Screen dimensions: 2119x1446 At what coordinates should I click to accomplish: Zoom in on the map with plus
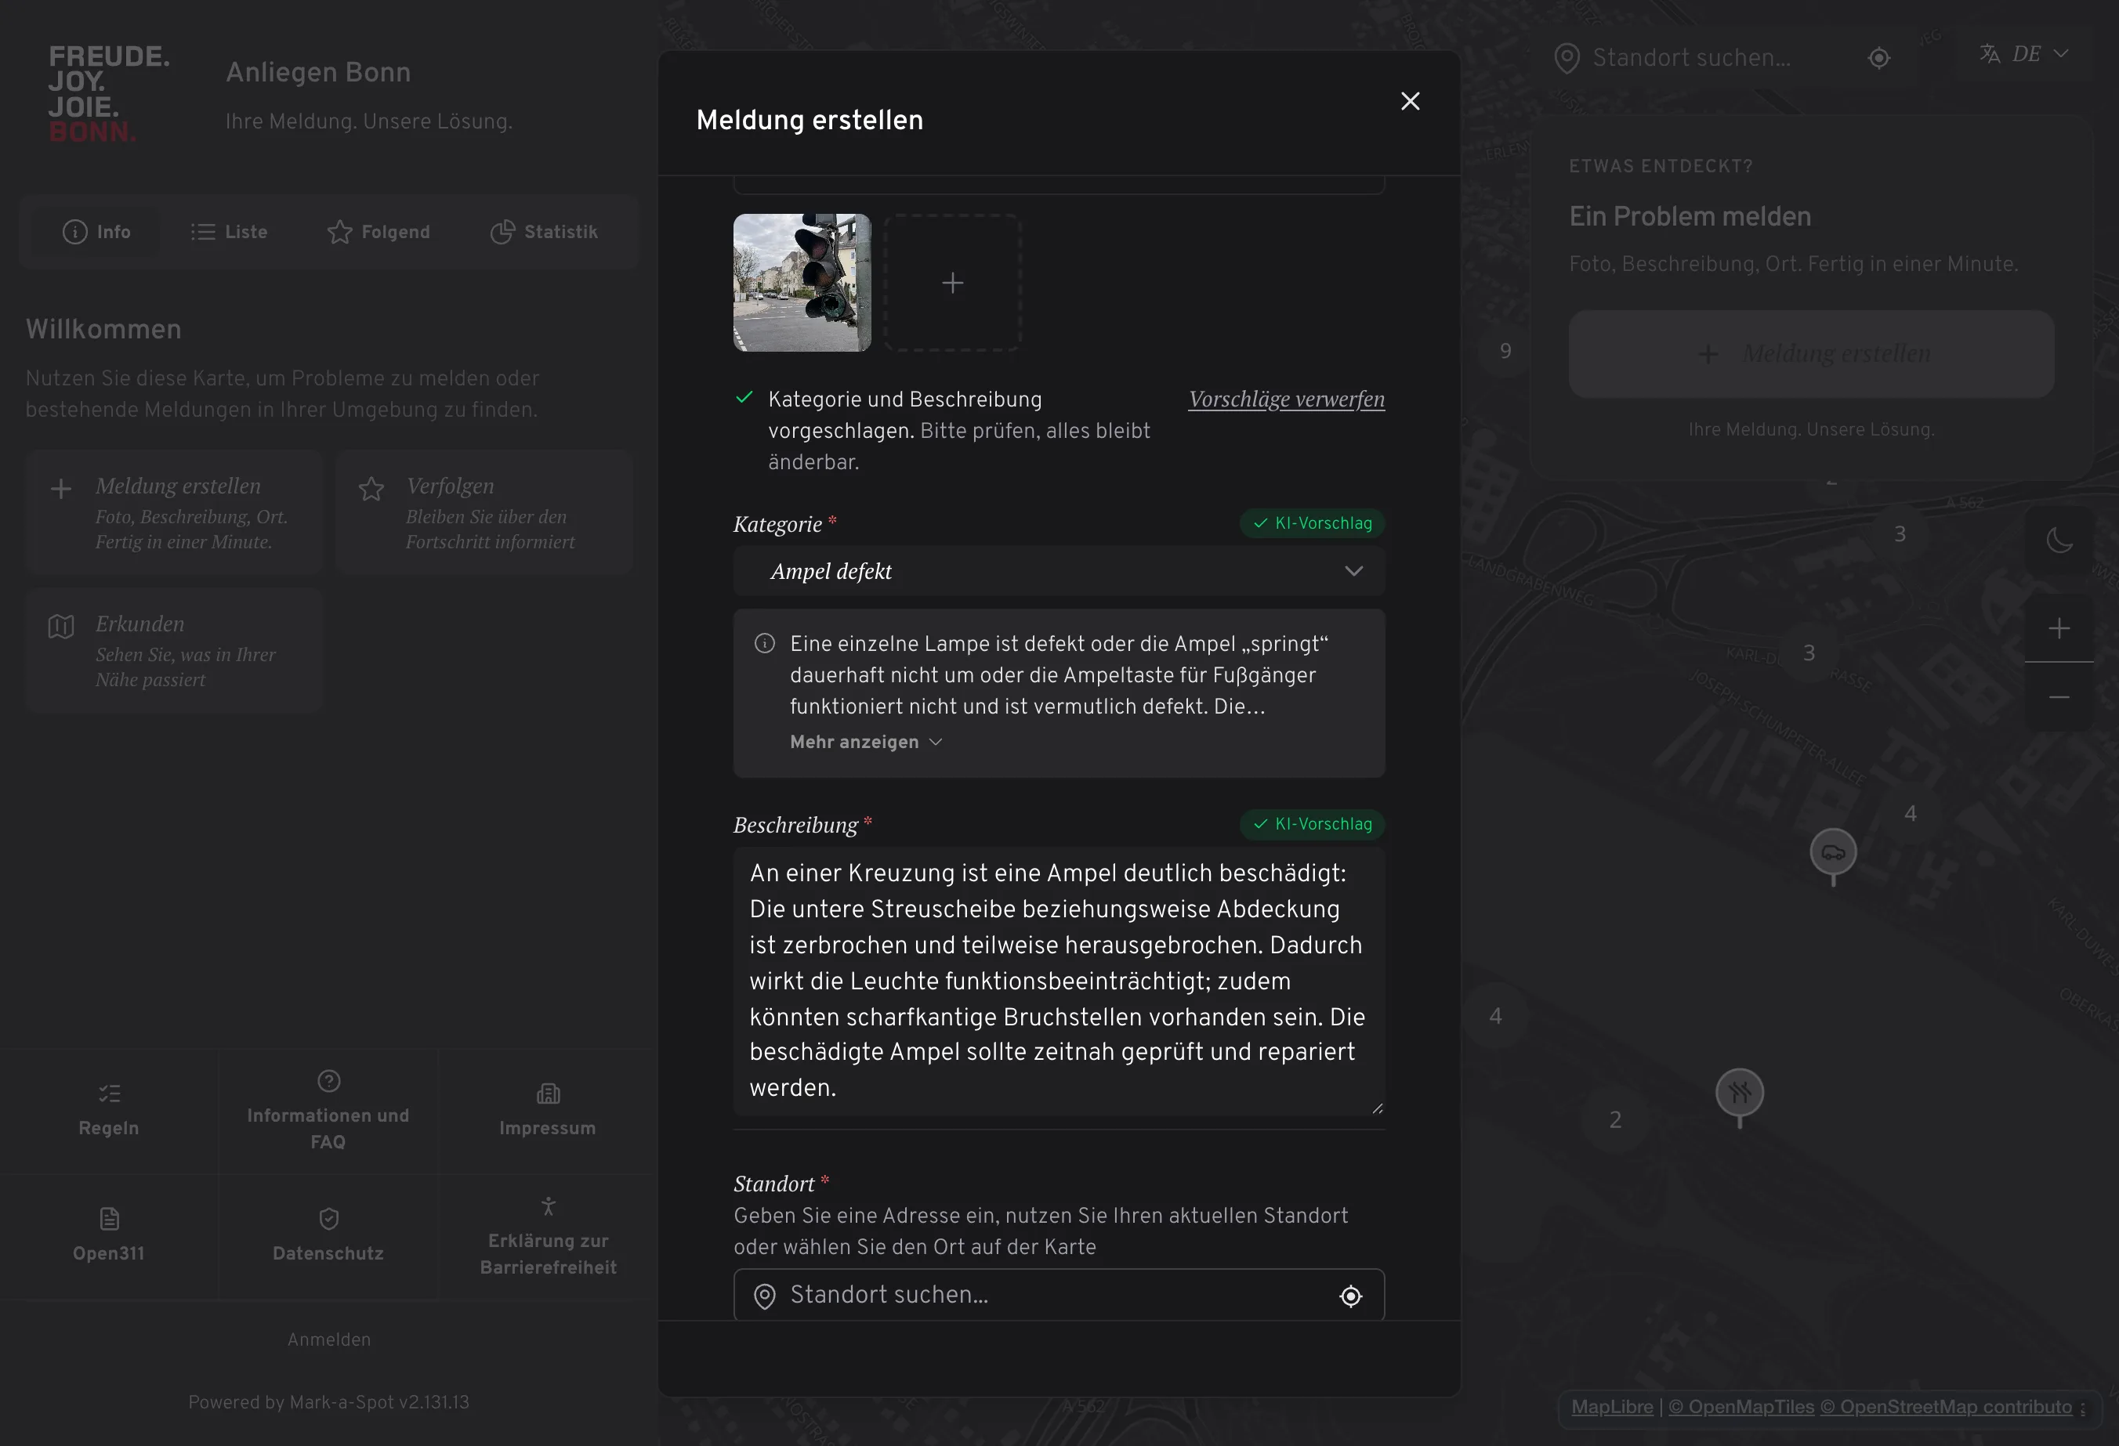pyautogui.click(x=2059, y=627)
